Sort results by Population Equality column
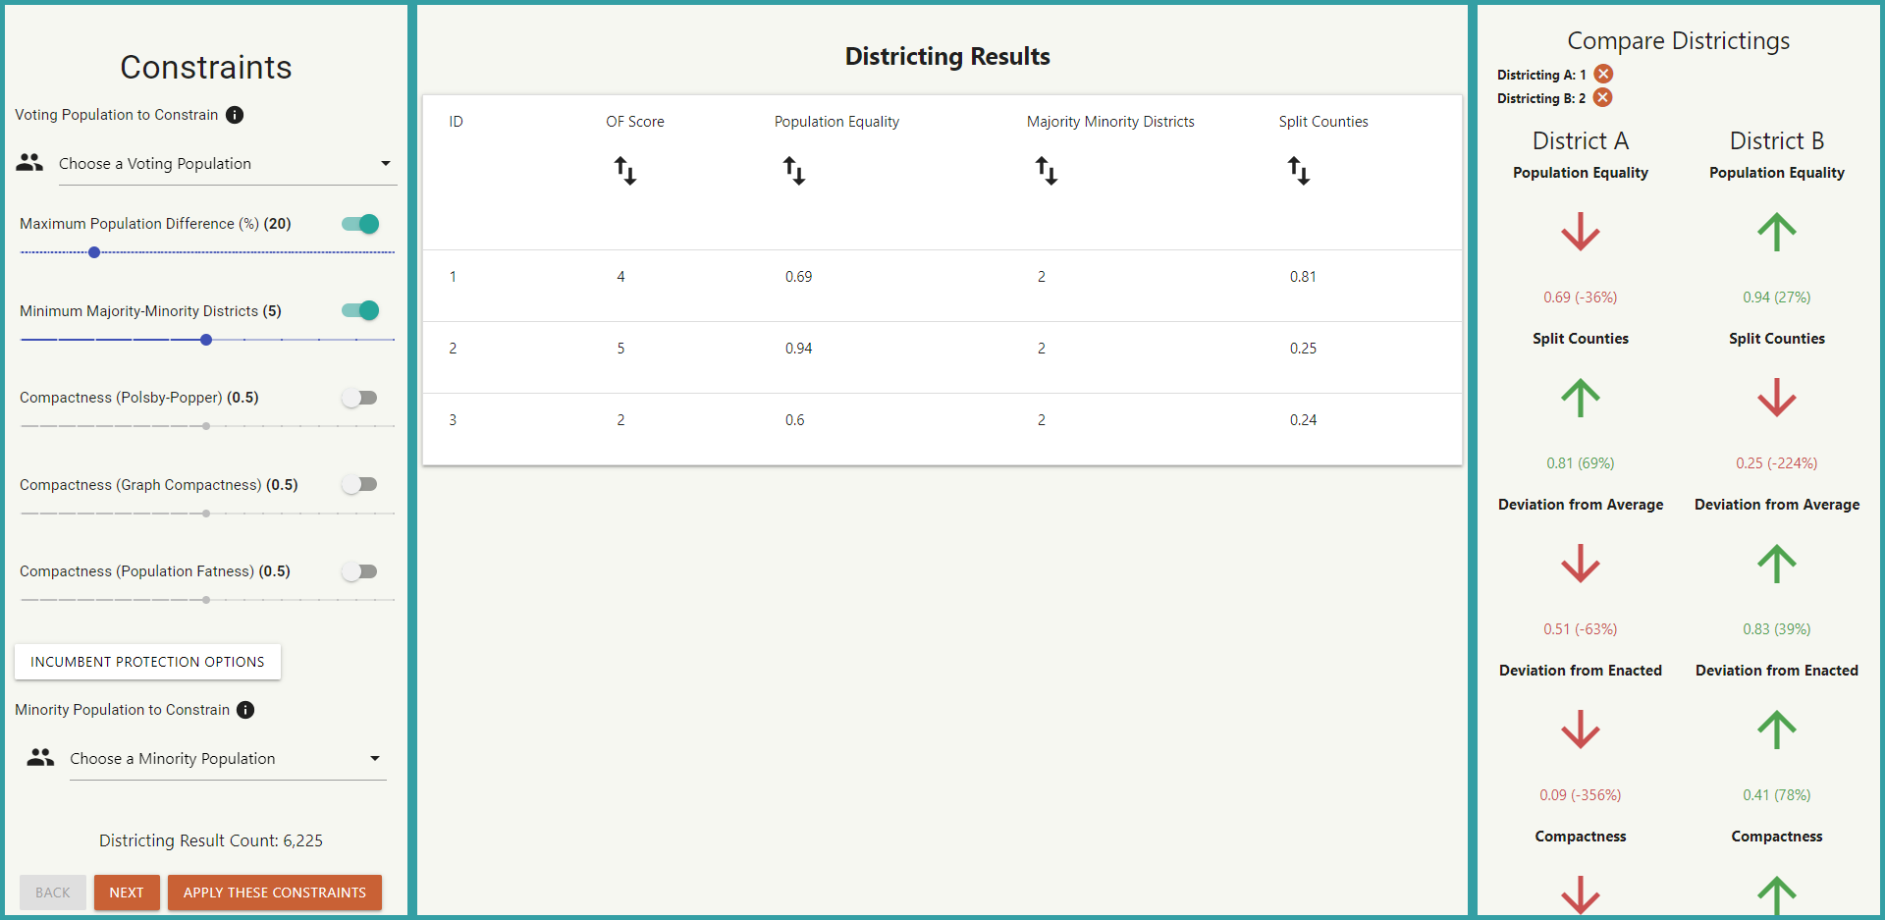The width and height of the screenshot is (1885, 920). [x=795, y=171]
